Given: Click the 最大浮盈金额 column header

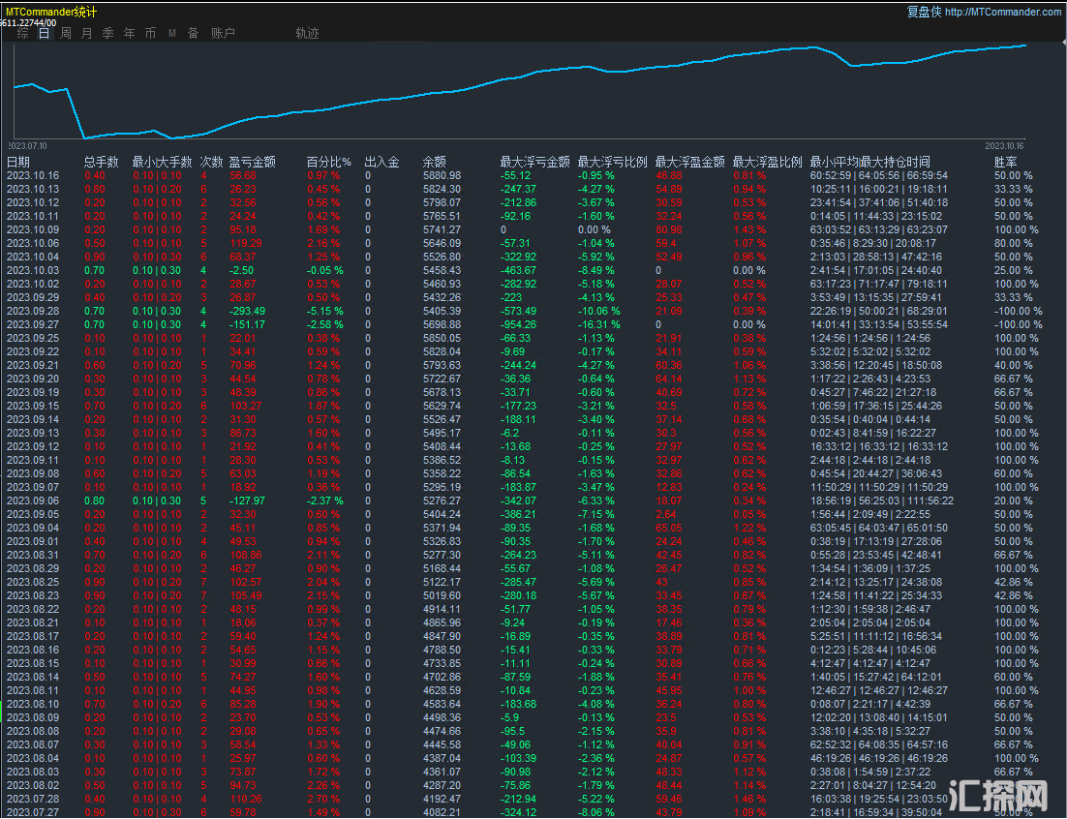Looking at the screenshot, I should (690, 162).
